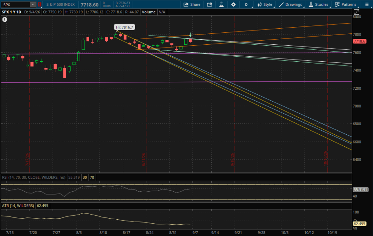Image resolution: width=373 pixels, height=236 pixels.
Task: Click the ATR (14, WILDERS) study label
Action: click(18, 206)
